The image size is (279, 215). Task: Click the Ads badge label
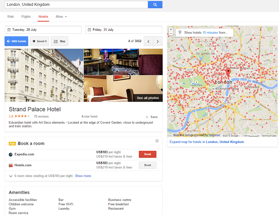point(12,143)
